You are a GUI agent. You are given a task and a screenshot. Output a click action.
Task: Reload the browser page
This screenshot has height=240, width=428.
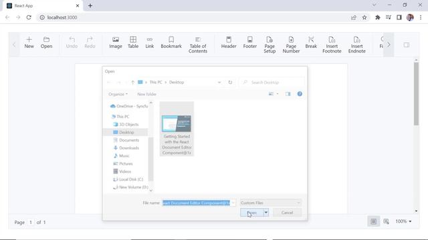click(x=29, y=17)
